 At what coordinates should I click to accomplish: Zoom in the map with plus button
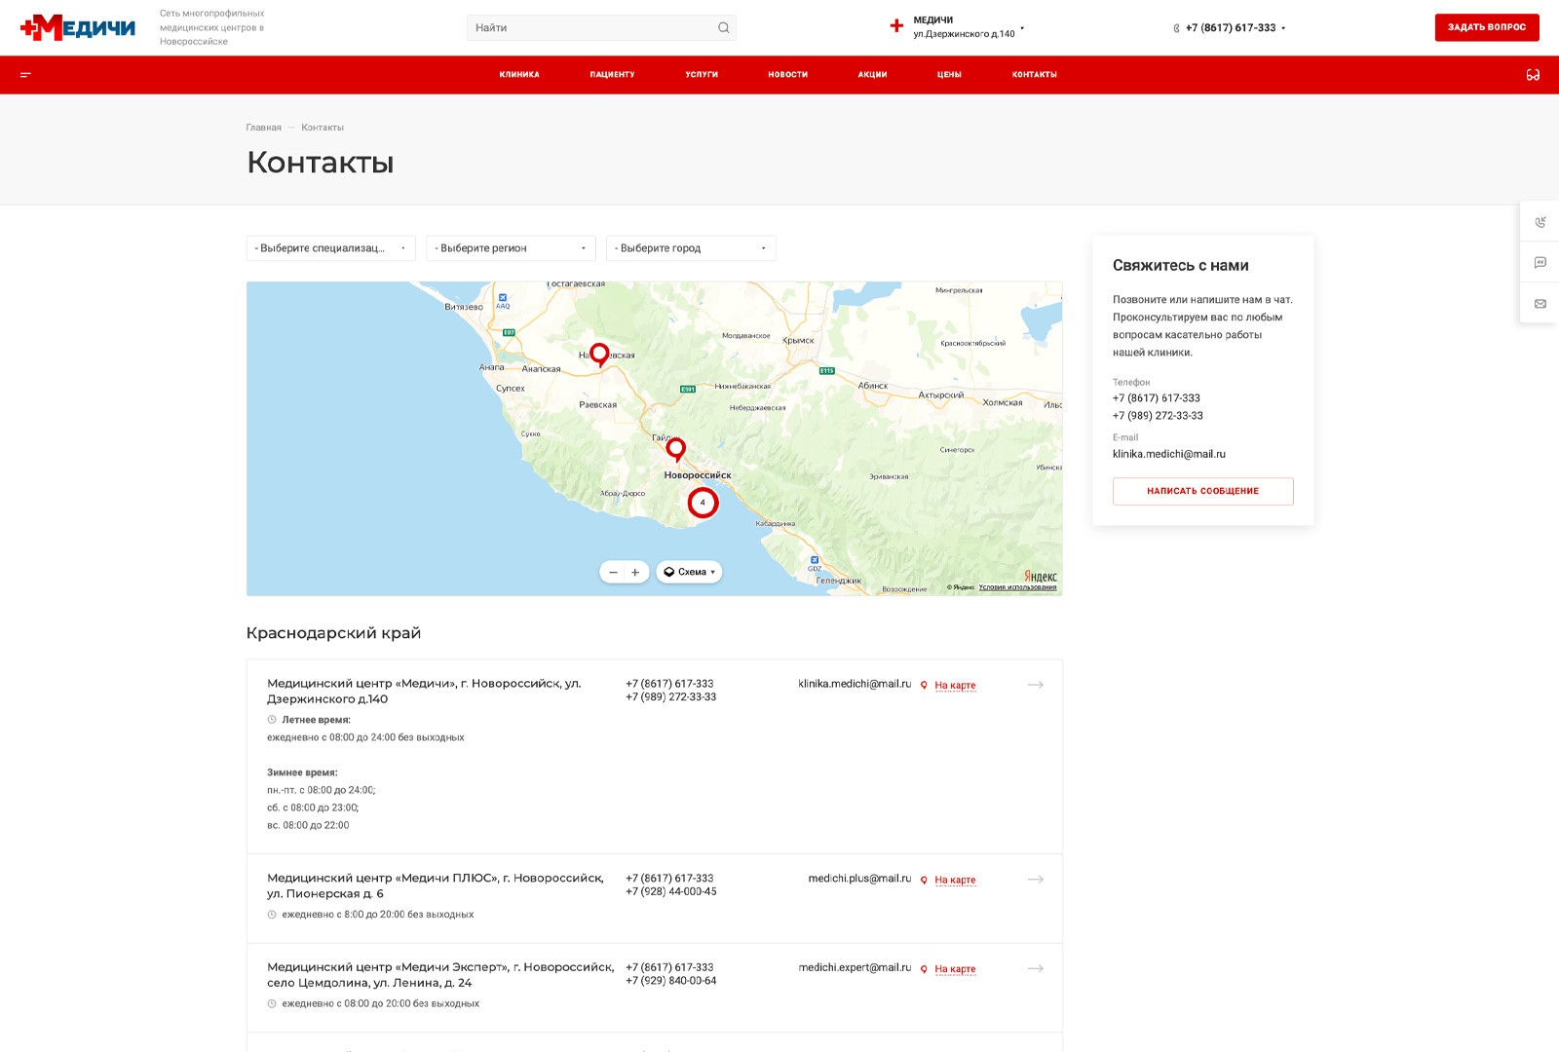coord(635,573)
